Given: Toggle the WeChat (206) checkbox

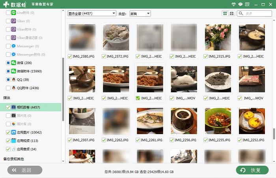Looking at the screenshot, I should click(x=8, y=63).
